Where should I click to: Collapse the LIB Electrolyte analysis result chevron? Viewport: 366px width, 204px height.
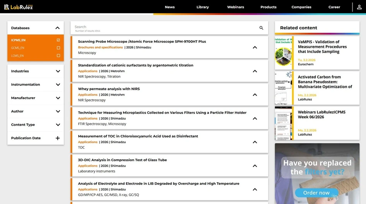[255, 189]
